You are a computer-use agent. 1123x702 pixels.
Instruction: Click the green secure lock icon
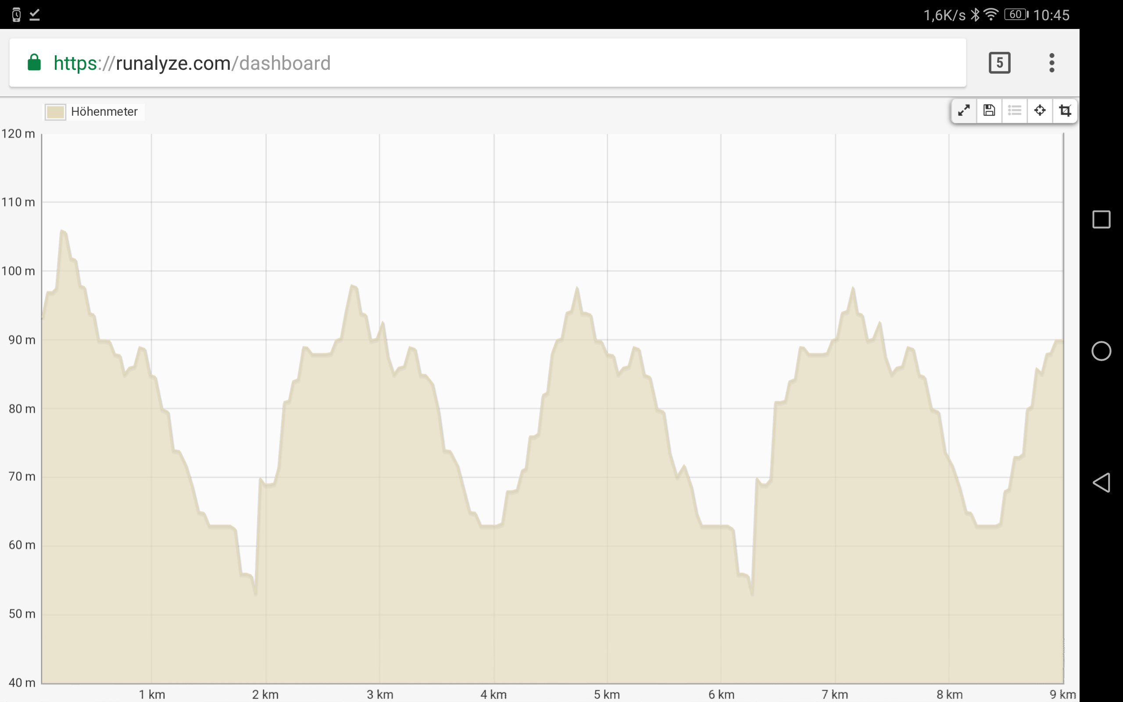coord(34,62)
